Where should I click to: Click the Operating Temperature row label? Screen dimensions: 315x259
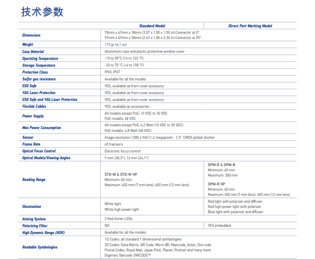(40, 58)
